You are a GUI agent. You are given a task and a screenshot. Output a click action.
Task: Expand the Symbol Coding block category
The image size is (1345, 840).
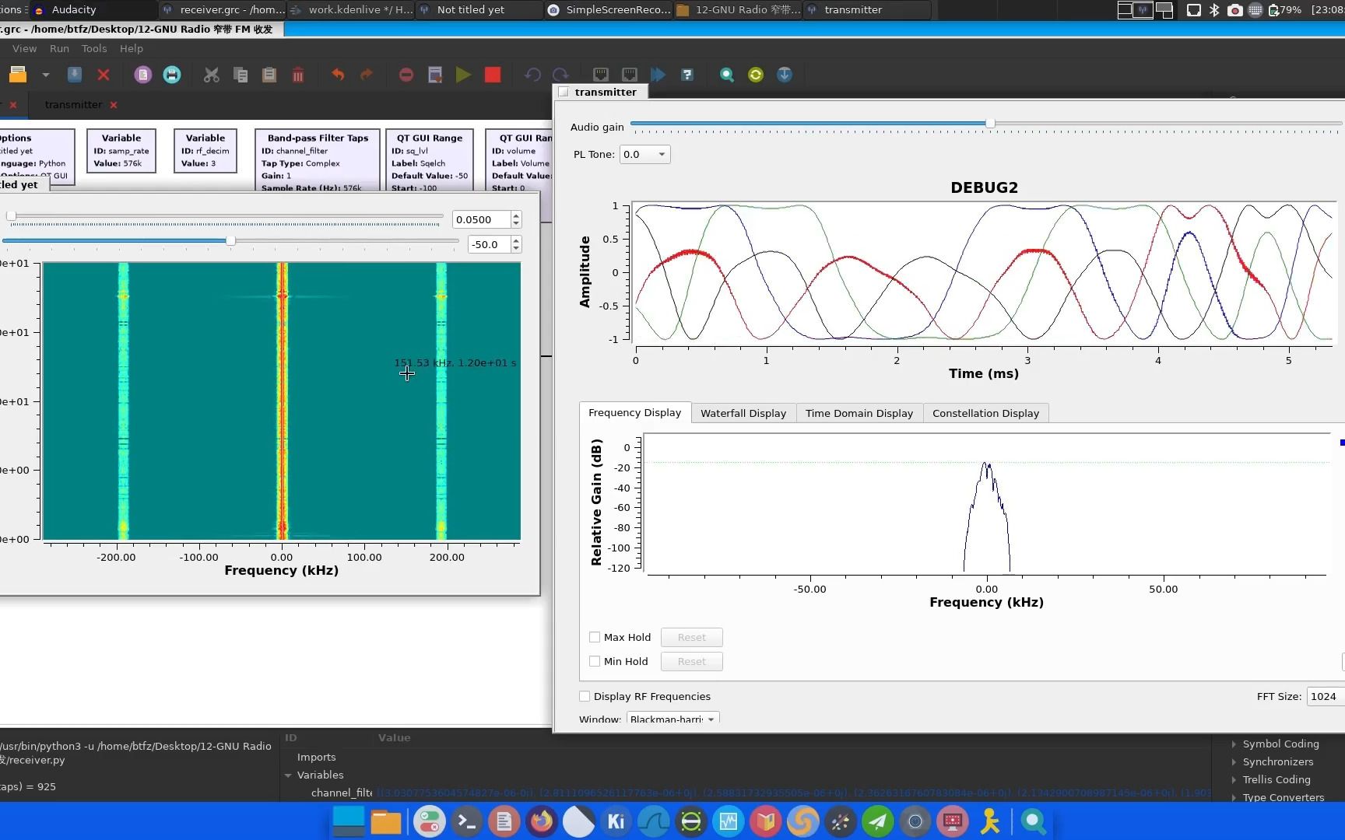point(1234,744)
